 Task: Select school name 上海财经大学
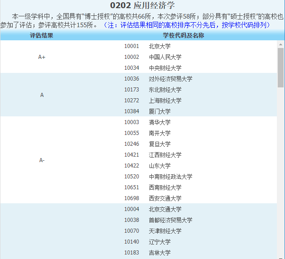click(165, 101)
